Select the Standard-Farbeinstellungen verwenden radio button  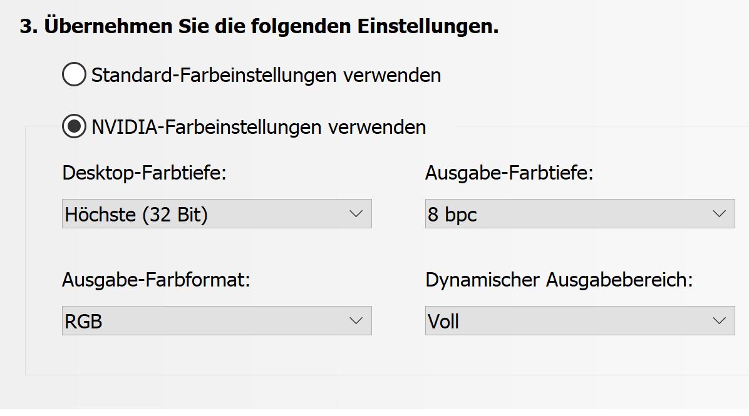tap(74, 75)
